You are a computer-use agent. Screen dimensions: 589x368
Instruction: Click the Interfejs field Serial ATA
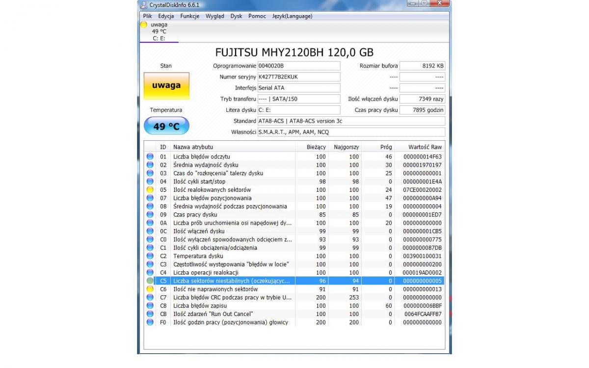(298, 88)
